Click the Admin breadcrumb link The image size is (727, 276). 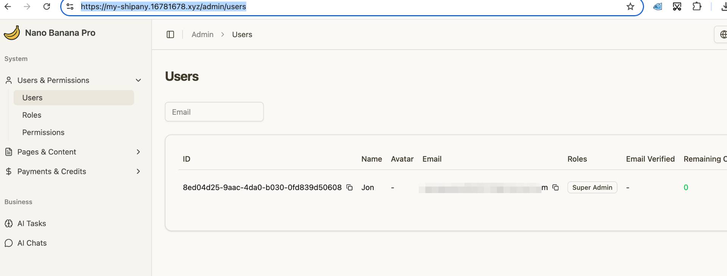(x=202, y=34)
